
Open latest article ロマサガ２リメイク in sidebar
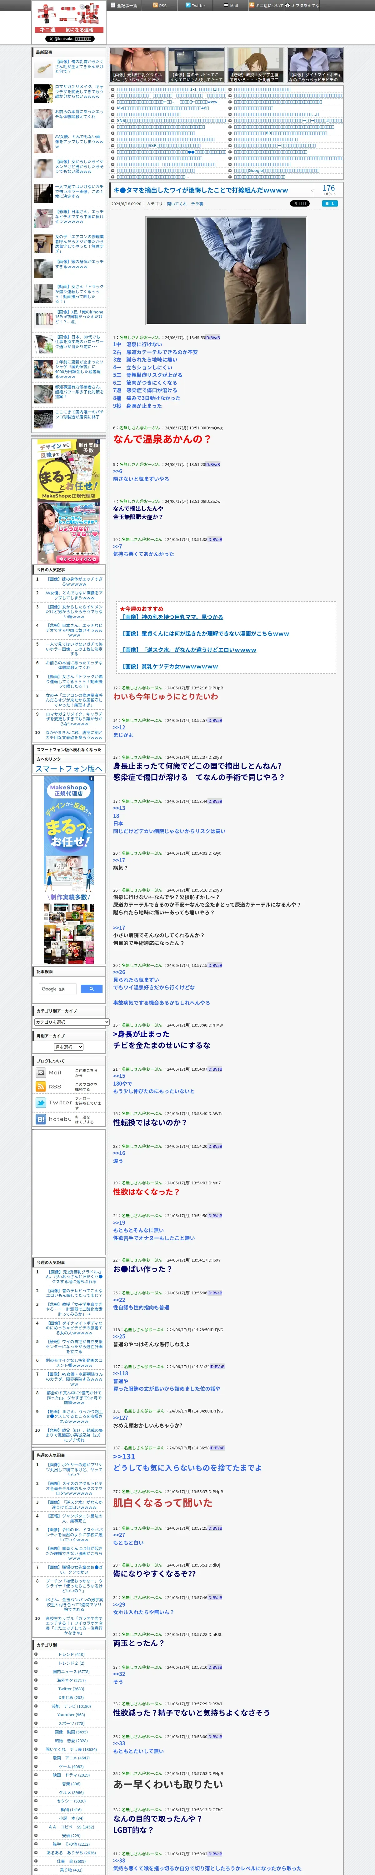click(x=79, y=91)
